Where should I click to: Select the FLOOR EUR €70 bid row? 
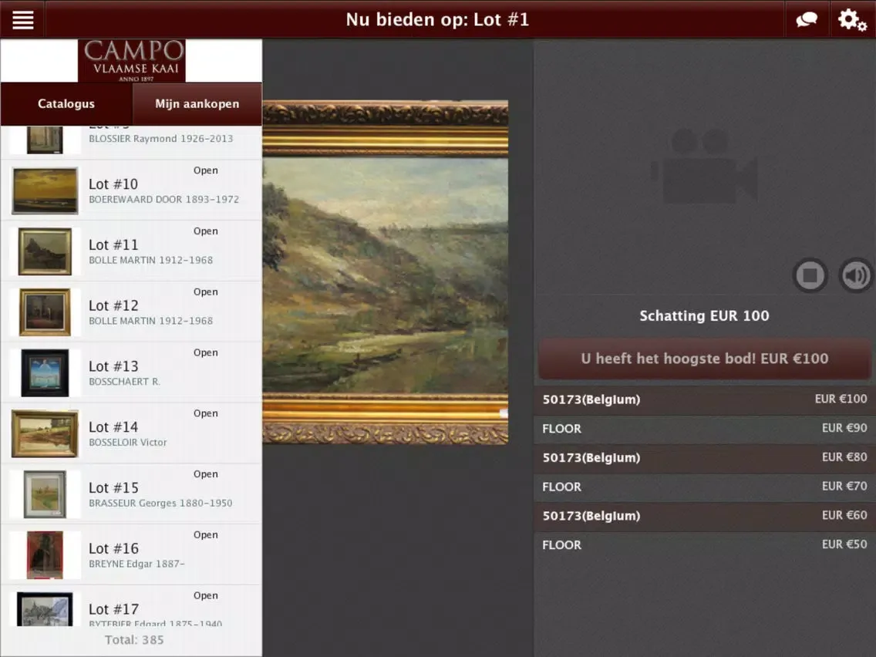705,487
